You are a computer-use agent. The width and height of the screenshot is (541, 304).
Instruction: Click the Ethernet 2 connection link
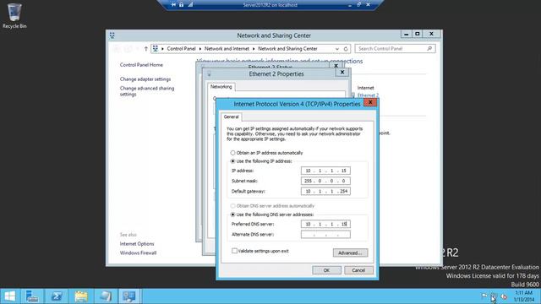tap(368, 95)
